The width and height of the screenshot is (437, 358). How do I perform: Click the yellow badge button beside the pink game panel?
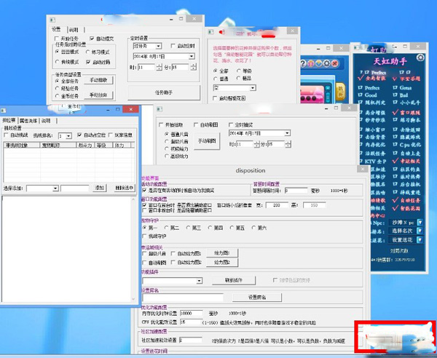pyautogui.click(x=340, y=92)
